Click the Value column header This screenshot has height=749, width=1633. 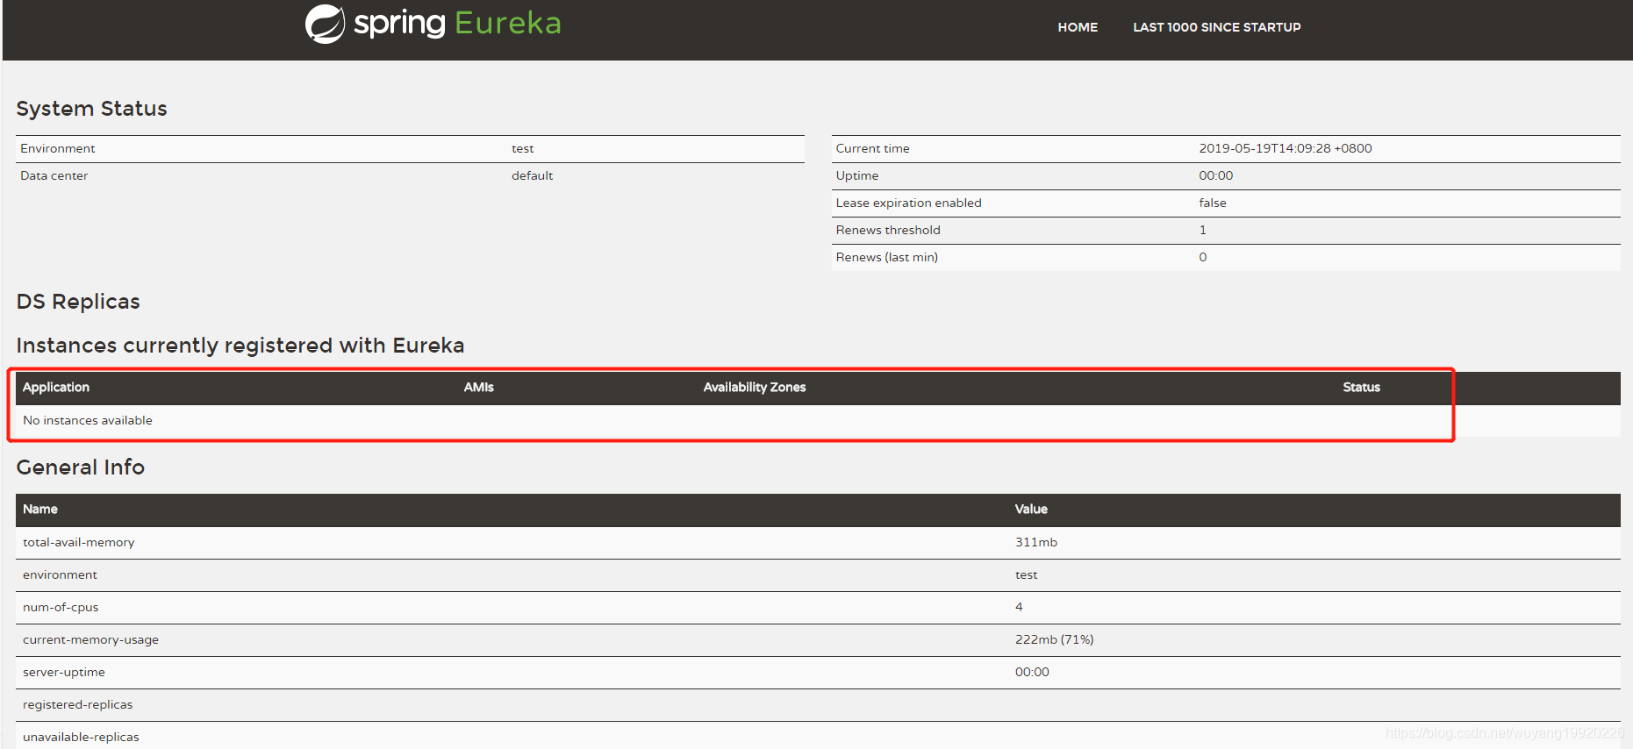1031,509
